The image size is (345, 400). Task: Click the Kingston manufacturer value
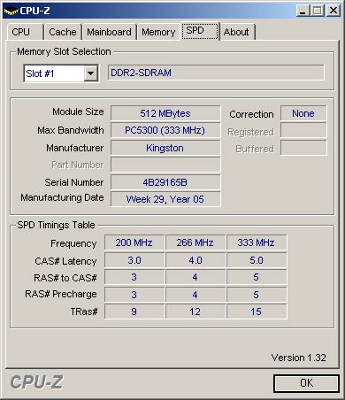pos(165,148)
